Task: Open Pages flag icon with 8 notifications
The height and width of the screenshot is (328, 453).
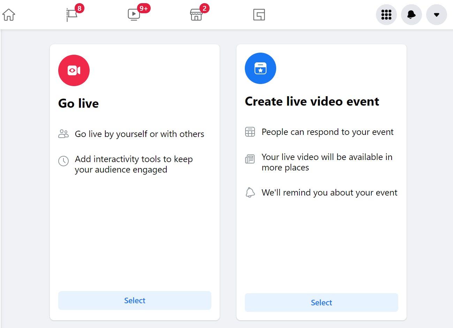Action: click(x=72, y=15)
